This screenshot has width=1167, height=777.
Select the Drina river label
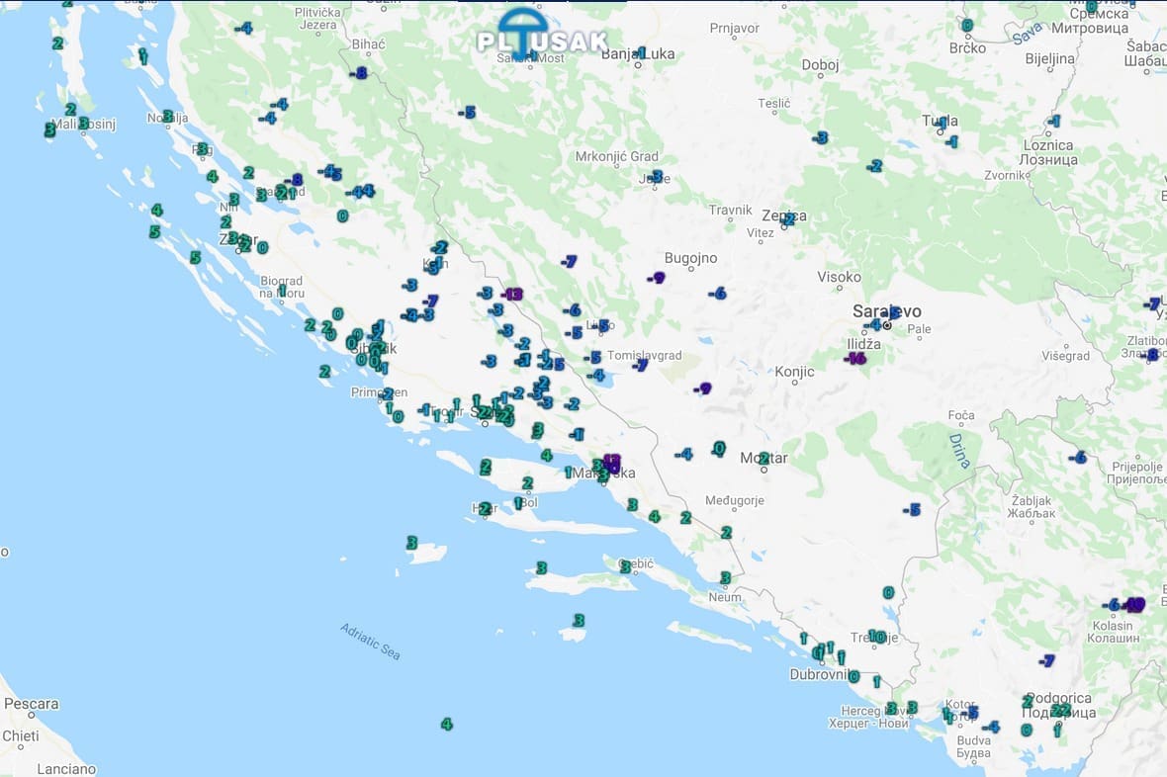tap(958, 450)
